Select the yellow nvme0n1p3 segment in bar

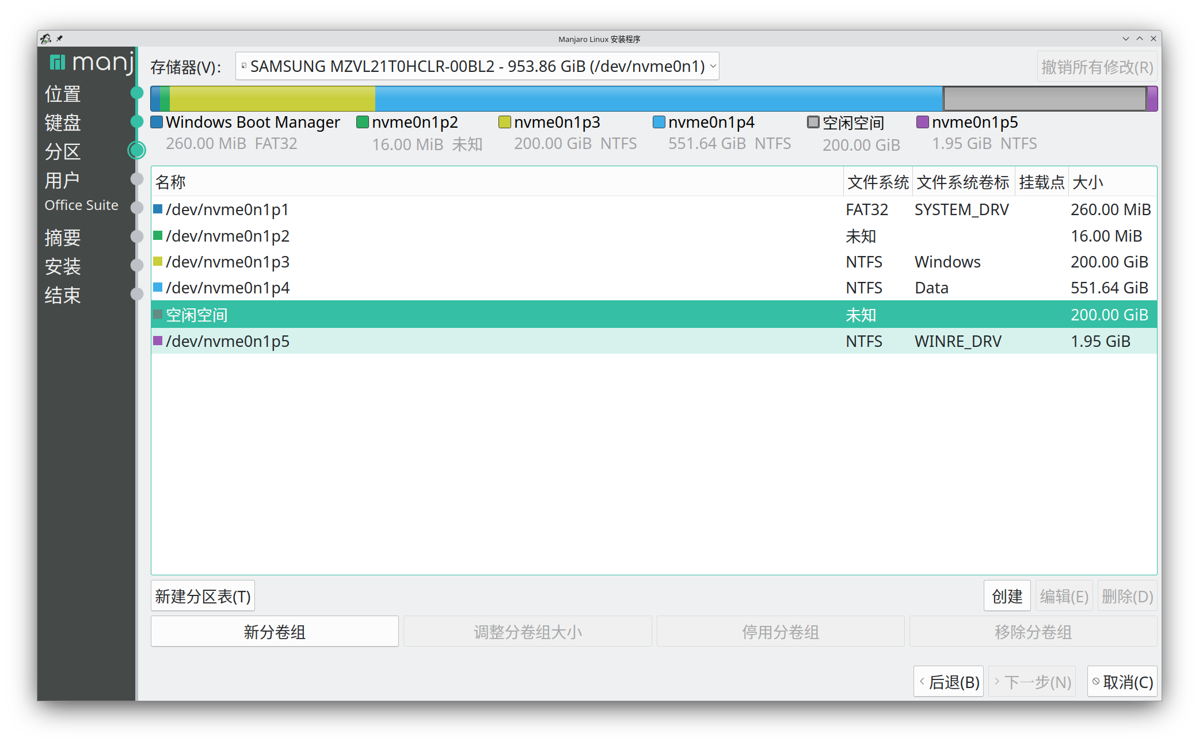click(272, 99)
